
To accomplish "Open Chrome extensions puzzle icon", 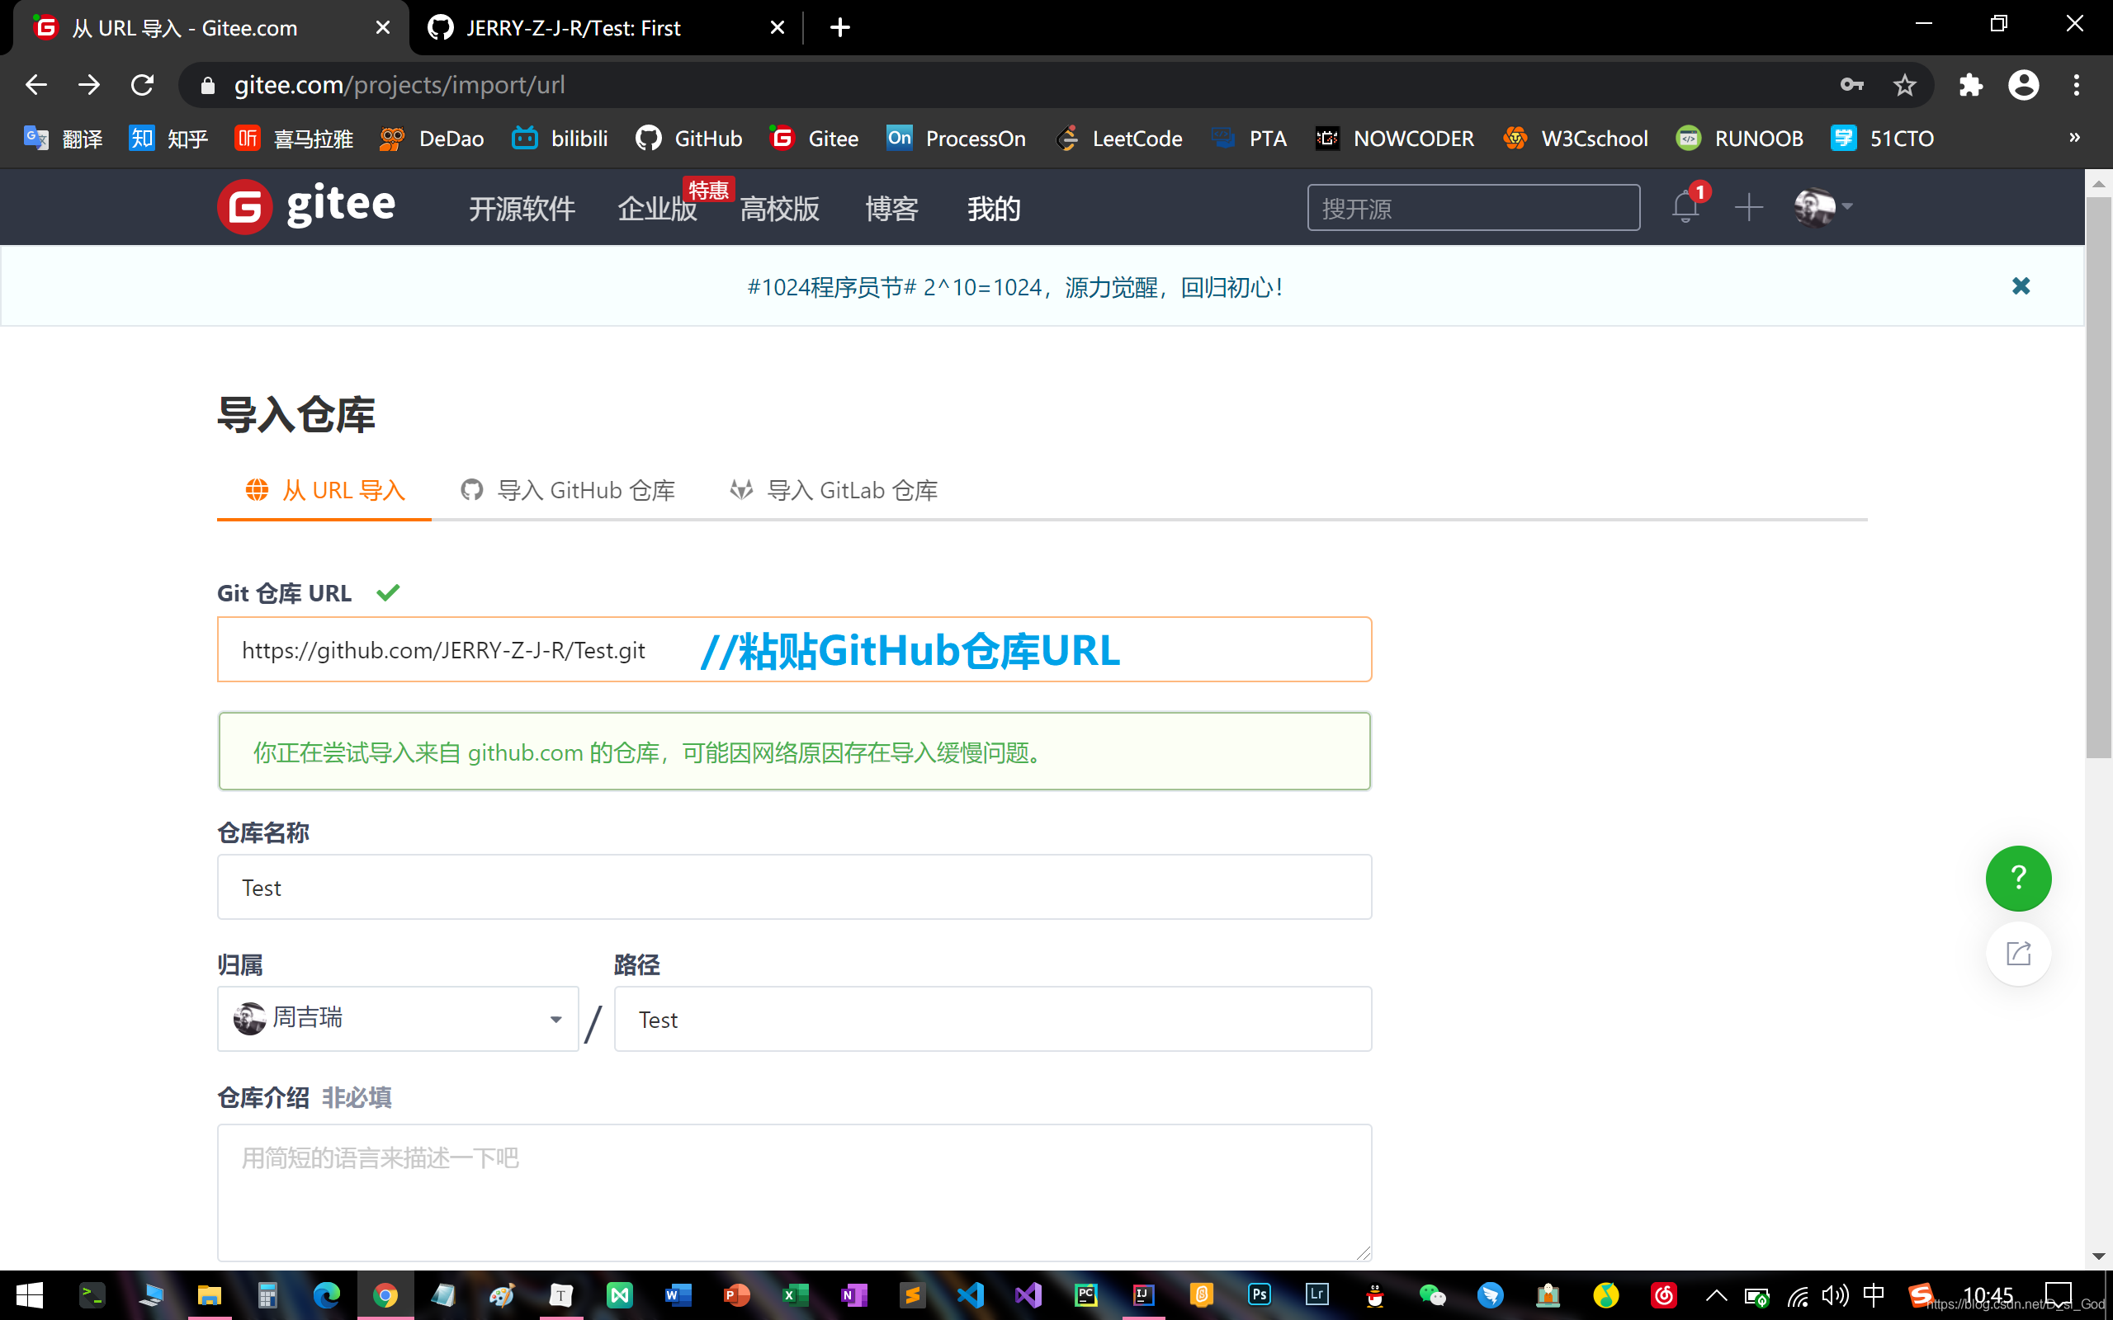I will (x=1971, y=85).
